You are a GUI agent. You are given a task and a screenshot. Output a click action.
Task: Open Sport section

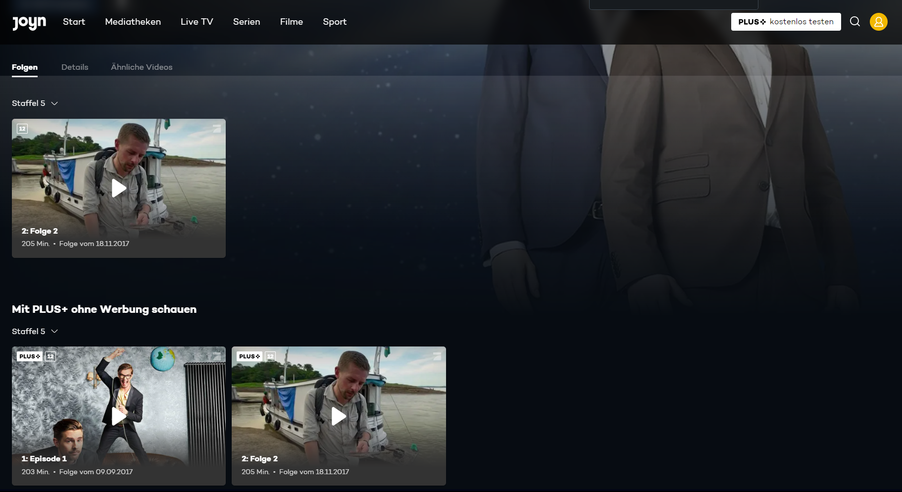pyautogui.click(x=335, y=22)
